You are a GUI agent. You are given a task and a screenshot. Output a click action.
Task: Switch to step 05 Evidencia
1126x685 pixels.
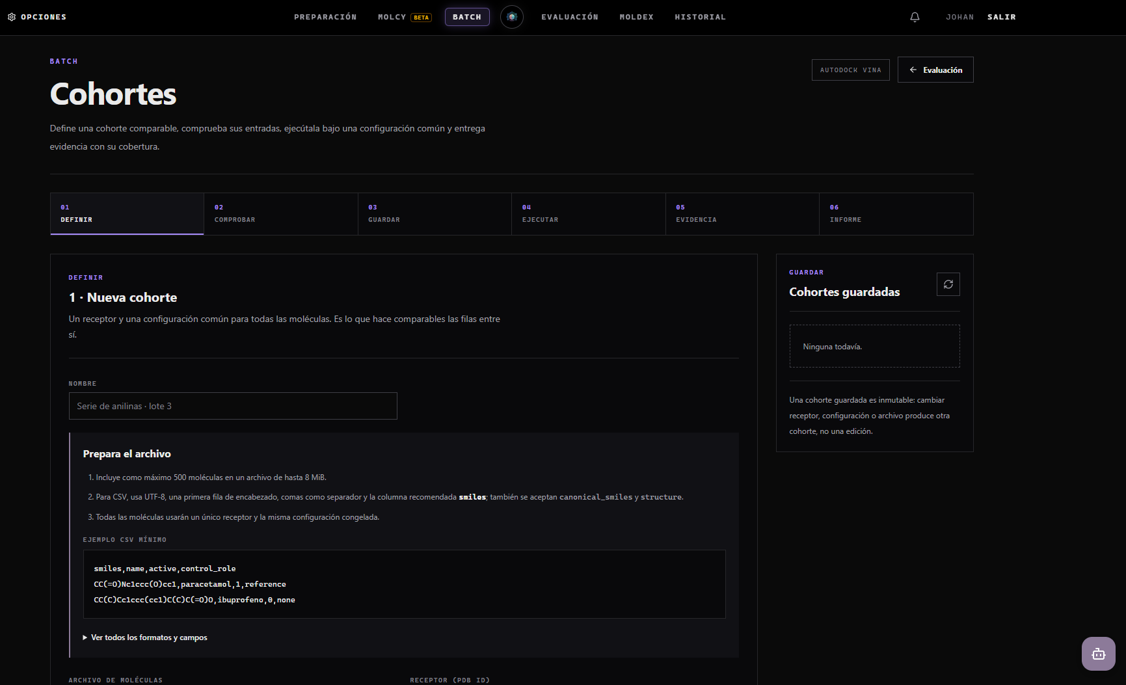point(742,213)
